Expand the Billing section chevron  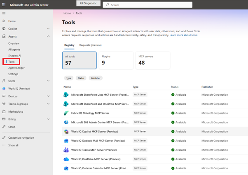48,119
